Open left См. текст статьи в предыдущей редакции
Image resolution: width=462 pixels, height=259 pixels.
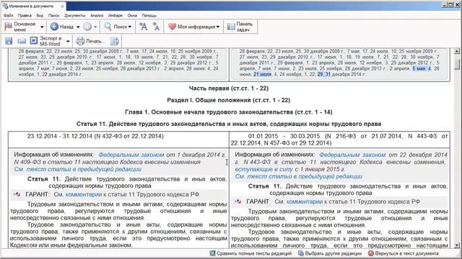click(x=78, y=170)
